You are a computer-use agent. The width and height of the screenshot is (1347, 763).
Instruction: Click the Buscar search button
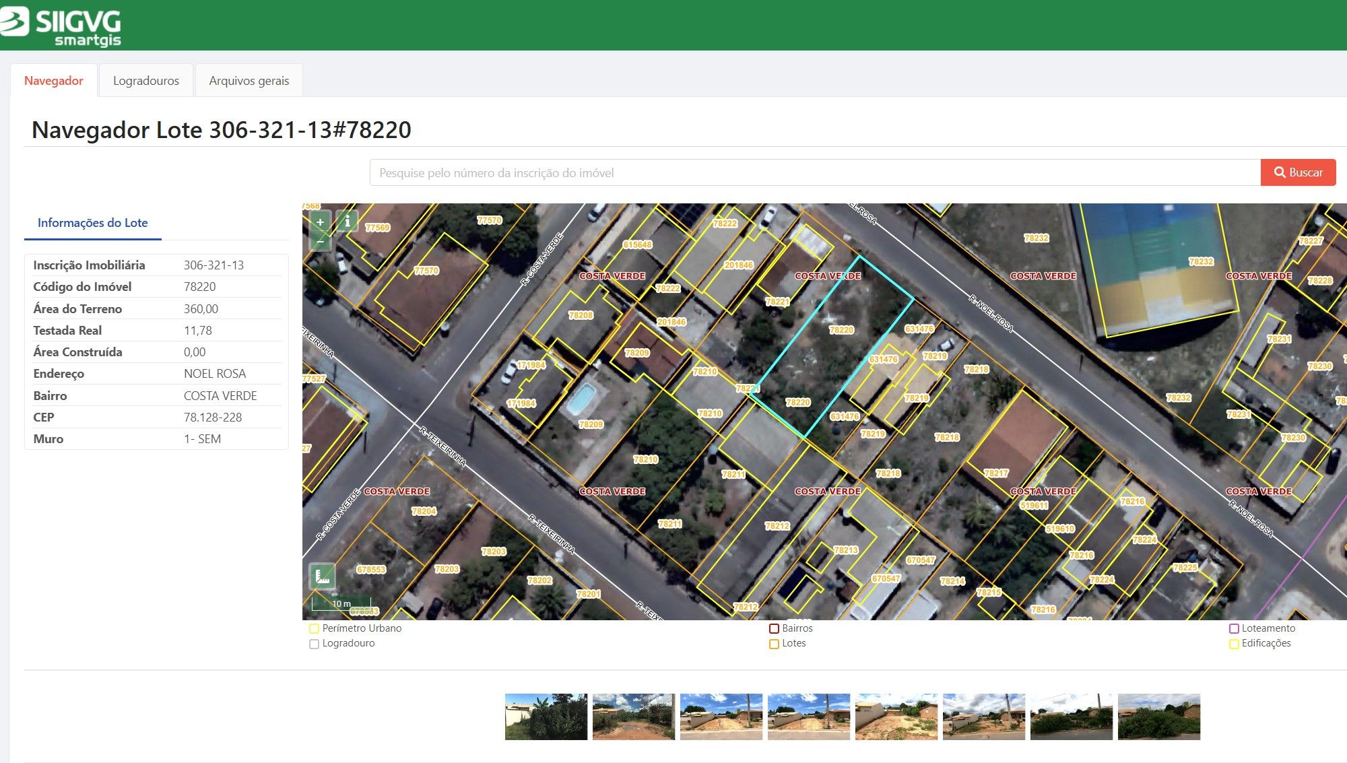(1298, 172)
